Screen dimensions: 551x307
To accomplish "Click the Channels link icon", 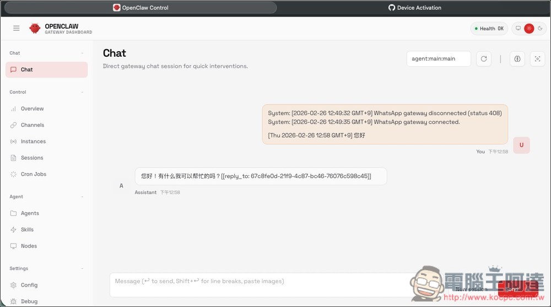I will [x=13, y=125].
